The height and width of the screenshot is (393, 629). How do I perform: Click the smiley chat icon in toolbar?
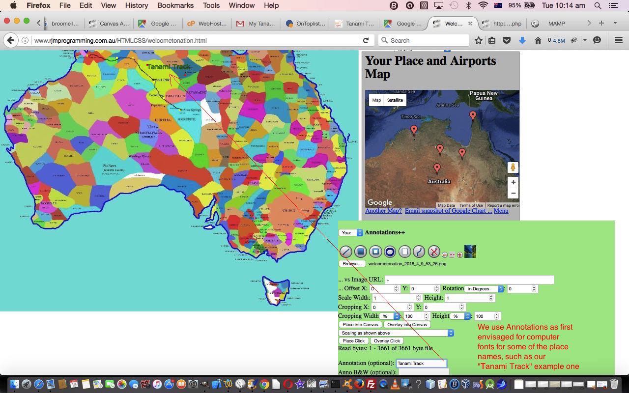pyautogui.click(x=597, y=40)
